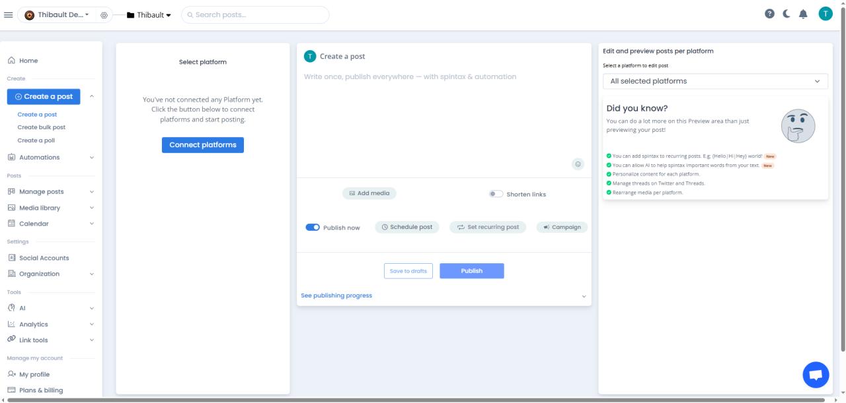Expand the AI menu chevron

click(92, 308)
